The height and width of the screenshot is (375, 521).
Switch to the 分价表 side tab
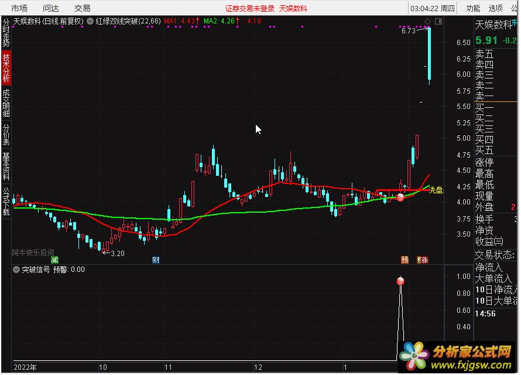[6, 135]
